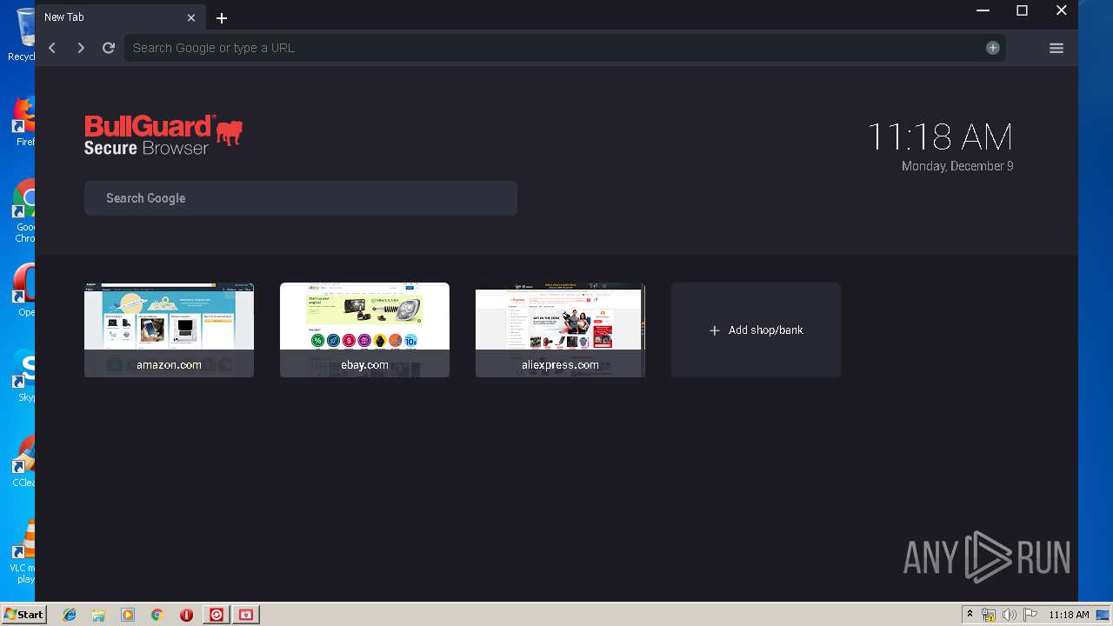
Task: Click Add shop/bank tile
Action: point(756,330)
